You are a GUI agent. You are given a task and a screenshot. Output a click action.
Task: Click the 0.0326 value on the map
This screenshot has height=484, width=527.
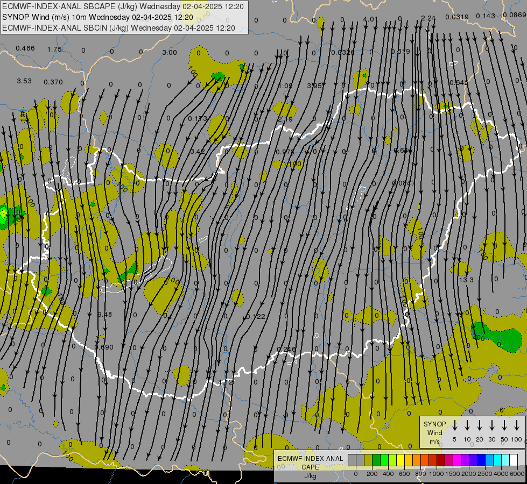(343, 52)
